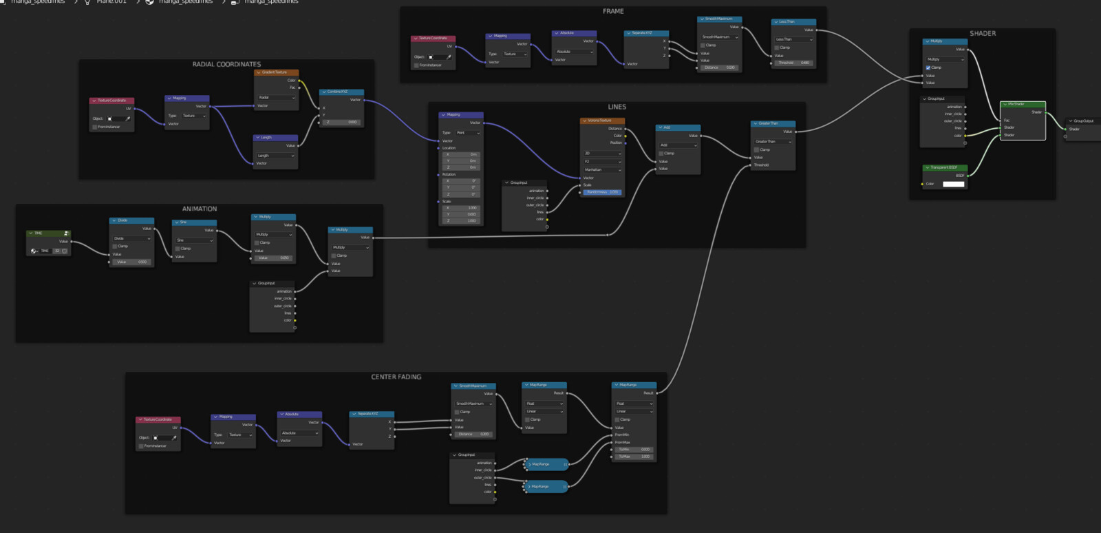The width and height of the screenshot is (1101, 533).
Task: Open the Point type dropdown in Lines Mapping node
Action: [468, 132]
